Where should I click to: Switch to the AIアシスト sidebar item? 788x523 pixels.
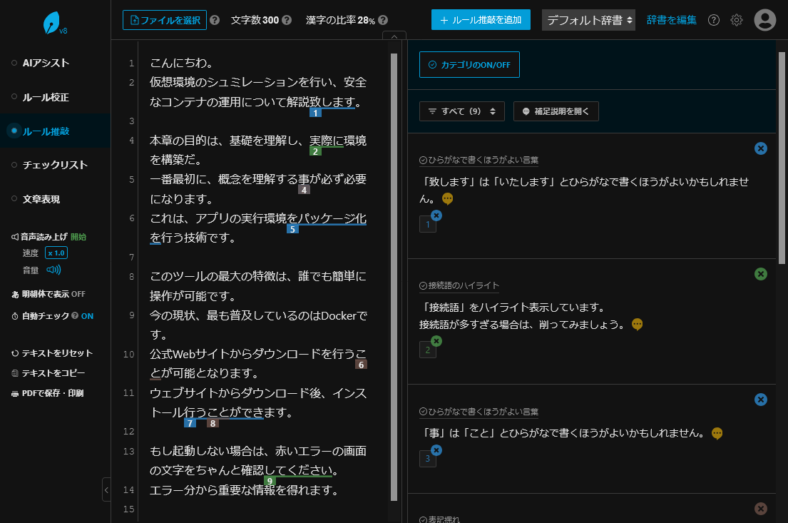click(x=46, y=63)
